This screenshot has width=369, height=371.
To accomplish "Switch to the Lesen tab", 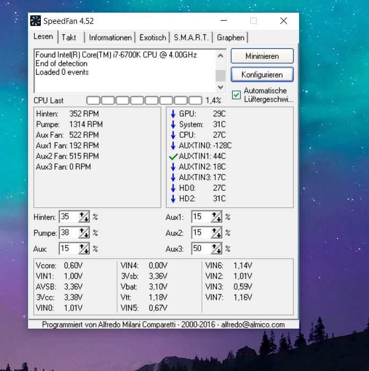I will (43, 37).
